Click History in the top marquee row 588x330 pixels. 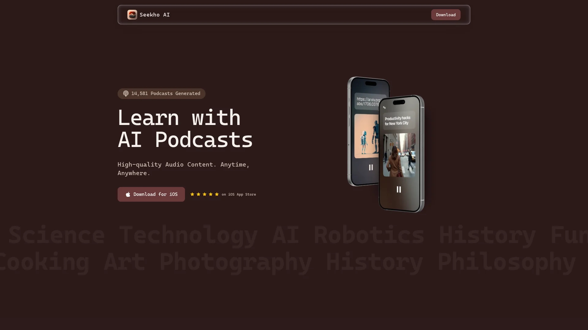click(x=487, y=236)
